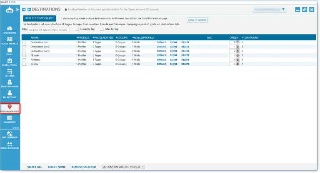This screenshot has width=320, height=173.
Task: Click Delete link for Pinterest row
Action: click(185, 60)
